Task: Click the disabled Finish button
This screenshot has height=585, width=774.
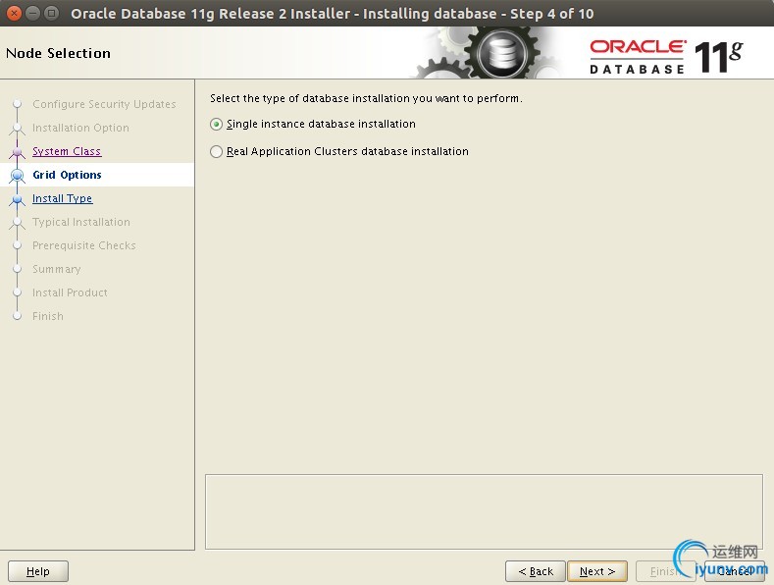Action: [665, 571]
